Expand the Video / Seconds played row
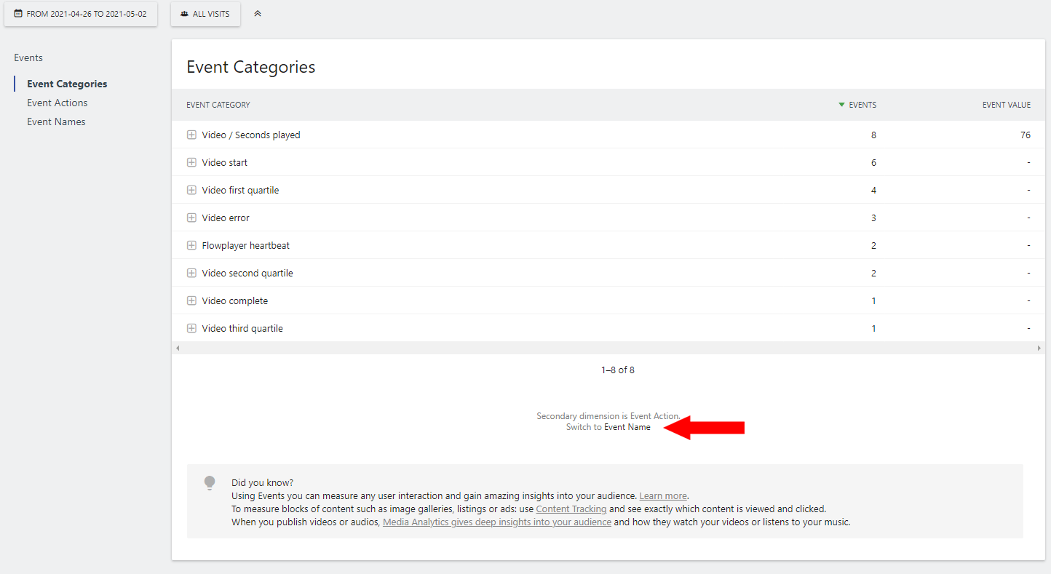Screen dimensions: 1051x574 (191, 135)
